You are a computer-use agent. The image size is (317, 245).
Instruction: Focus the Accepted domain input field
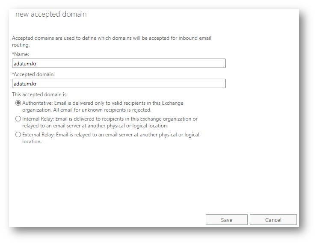point(119,83)
